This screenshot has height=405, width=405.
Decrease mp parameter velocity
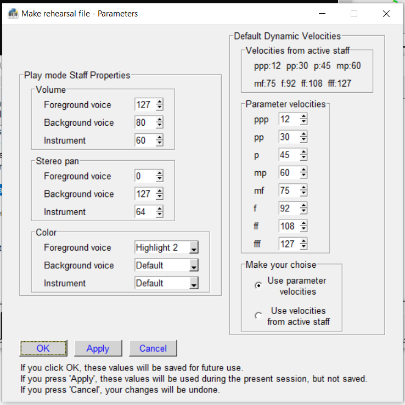click(x=304, y=176)
